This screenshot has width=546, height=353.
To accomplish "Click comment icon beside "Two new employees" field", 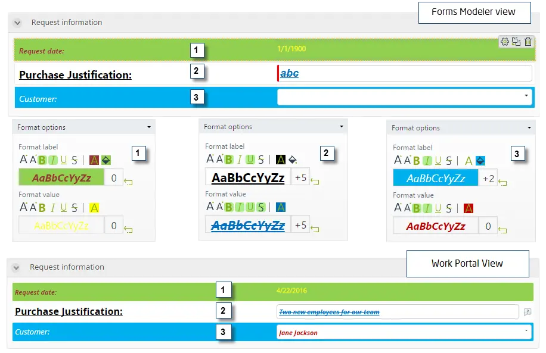I will [528, 312].
